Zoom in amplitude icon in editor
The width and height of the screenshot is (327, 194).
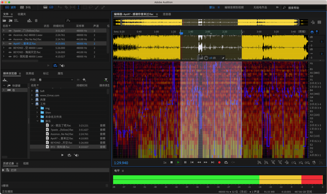(259, 163)
